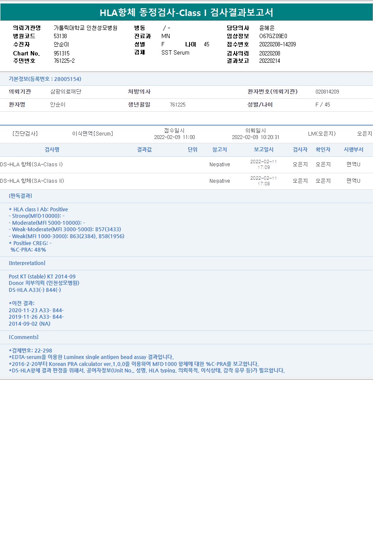Click the Korean PRA calculator ver.1.0.0 comment
This screenshot has width=373, height=537.
(134, 364)
